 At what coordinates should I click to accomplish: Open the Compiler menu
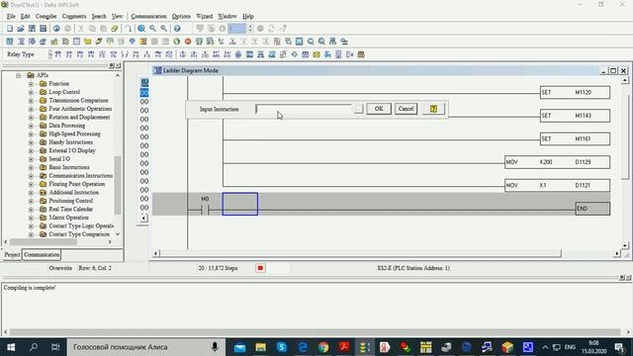[x=46, y=16]
